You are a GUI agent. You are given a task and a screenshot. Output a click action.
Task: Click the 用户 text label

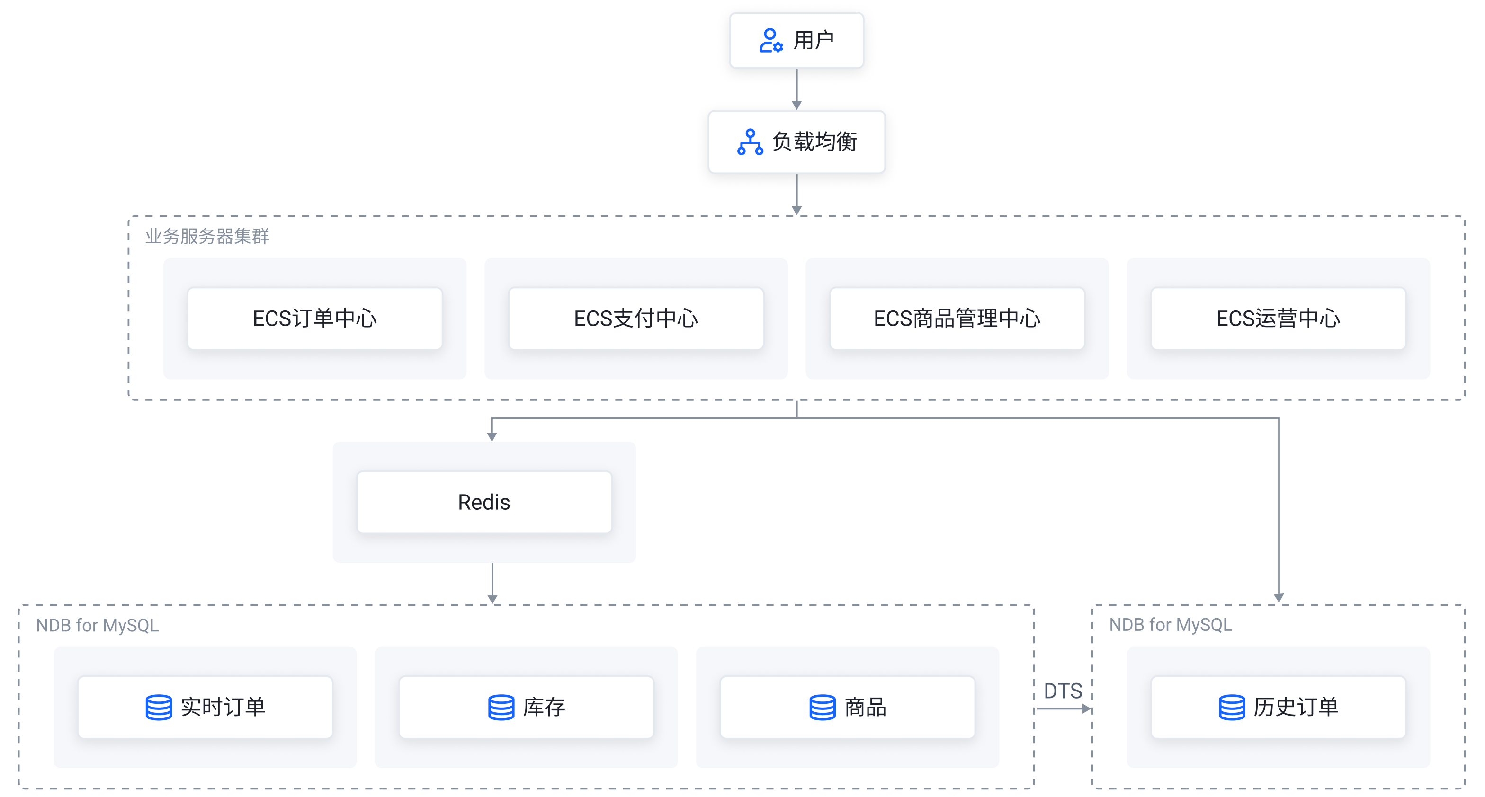tap(814, 40)
